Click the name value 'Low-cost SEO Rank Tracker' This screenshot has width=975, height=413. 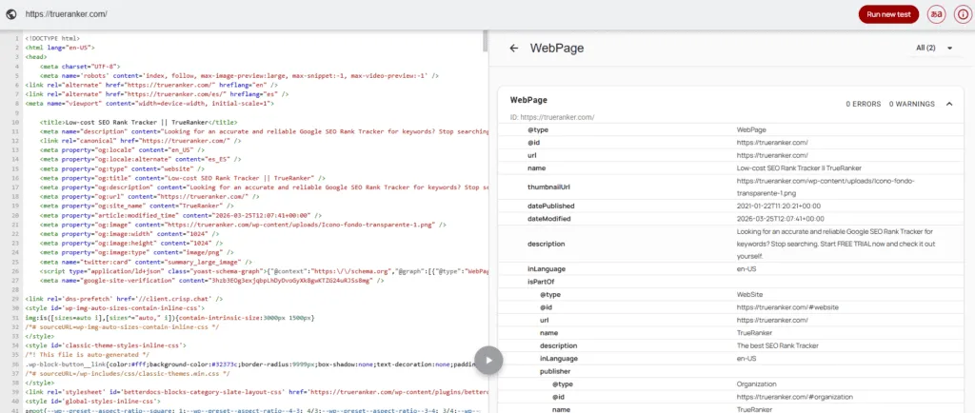pyautogui.click(x=799, y=168)
